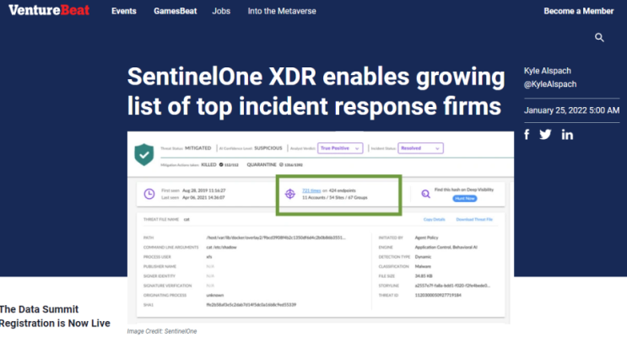Image resolution: width=627 pixels, height=337 pixels.
Task: Click the January 25, 2022 publish date
Action: tap(571, 110)
